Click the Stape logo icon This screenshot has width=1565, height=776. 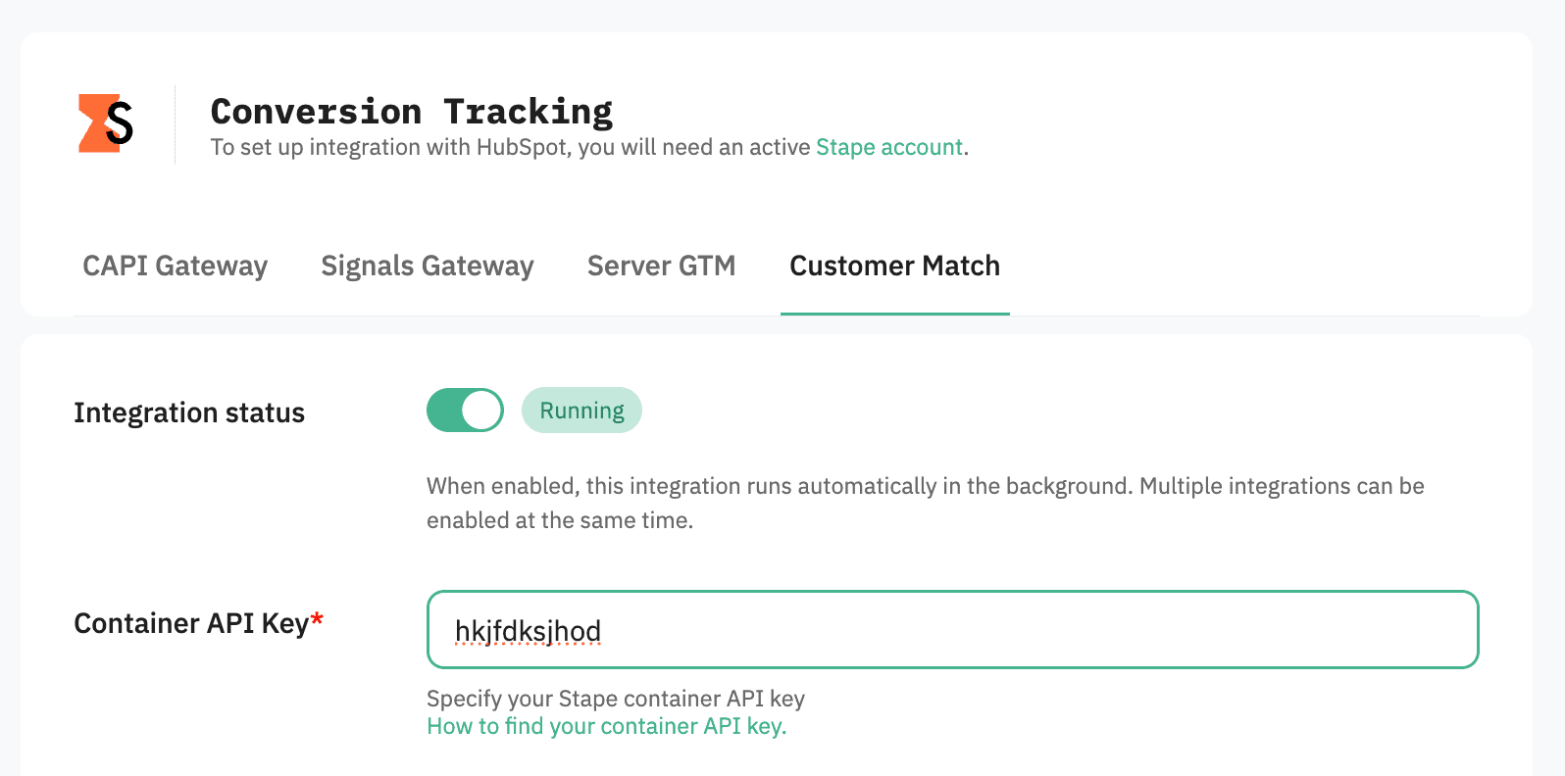tap(105, 123)
